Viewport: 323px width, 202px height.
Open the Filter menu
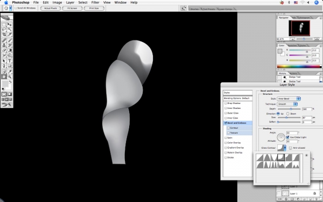[95, 3]
